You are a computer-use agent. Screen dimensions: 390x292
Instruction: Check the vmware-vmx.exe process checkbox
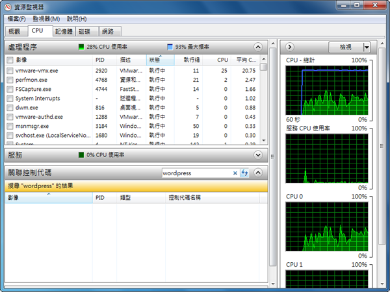(10, 71)
